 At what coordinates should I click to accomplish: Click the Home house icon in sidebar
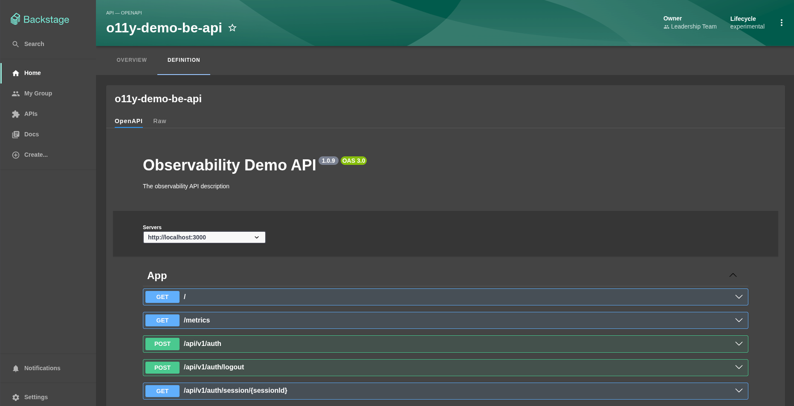pos(16,73)
